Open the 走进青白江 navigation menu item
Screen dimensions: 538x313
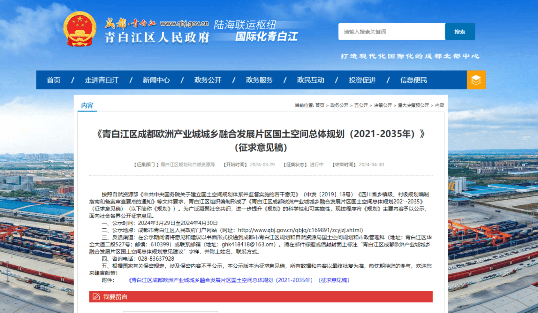(x=102, y=80)
